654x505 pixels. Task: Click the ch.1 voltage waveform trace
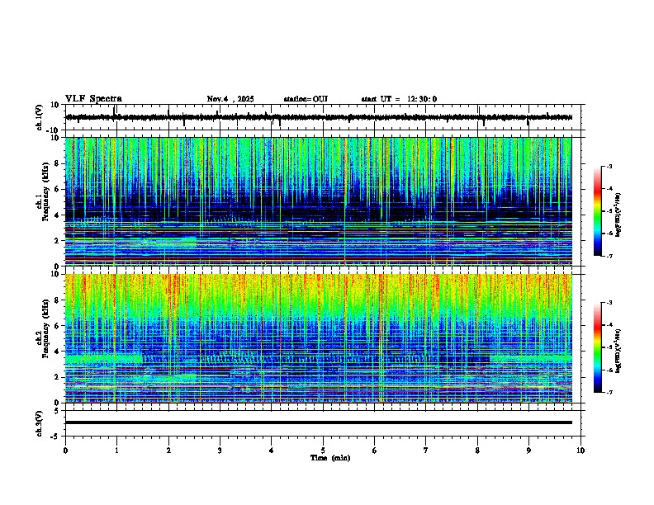point(319,117)
